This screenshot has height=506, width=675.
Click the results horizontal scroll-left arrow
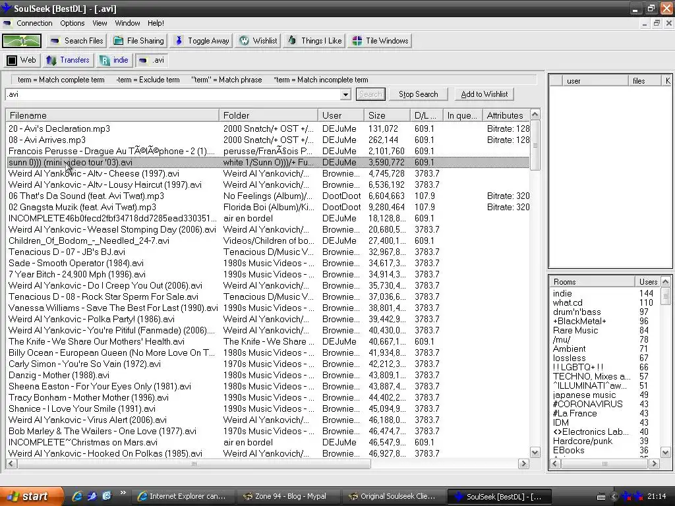click(x=12, y=463)
